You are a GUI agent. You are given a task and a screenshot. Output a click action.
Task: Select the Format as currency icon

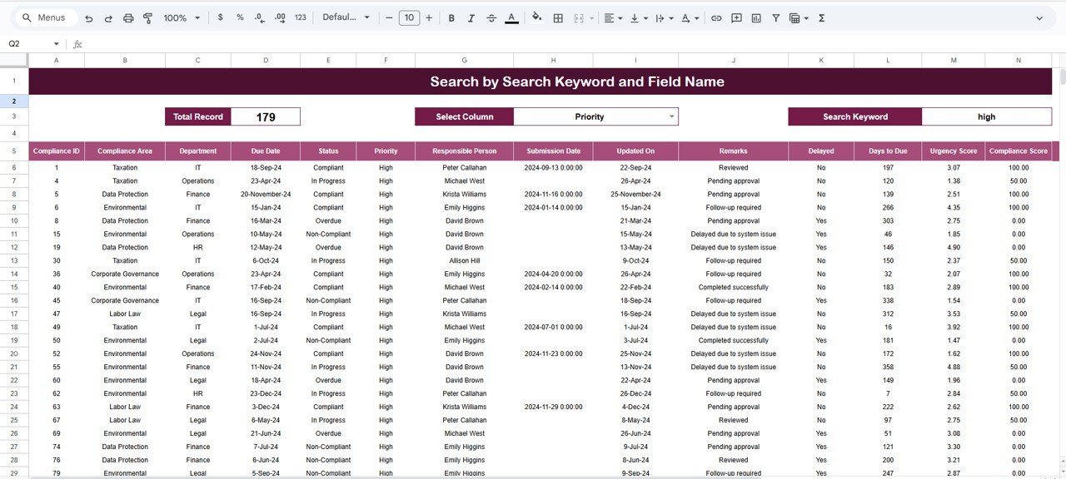pyautogui.click(x=220, y=17)
